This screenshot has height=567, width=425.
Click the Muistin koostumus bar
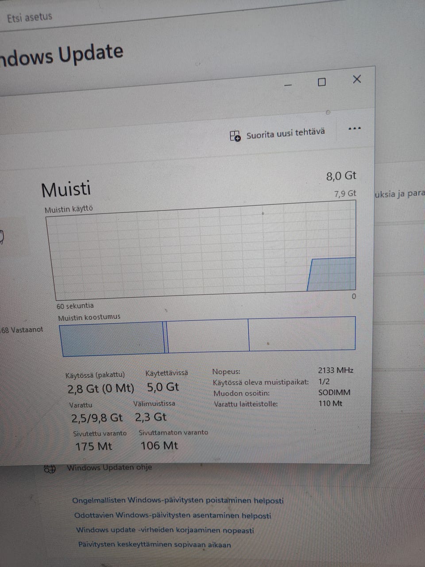tap(207, 336)
